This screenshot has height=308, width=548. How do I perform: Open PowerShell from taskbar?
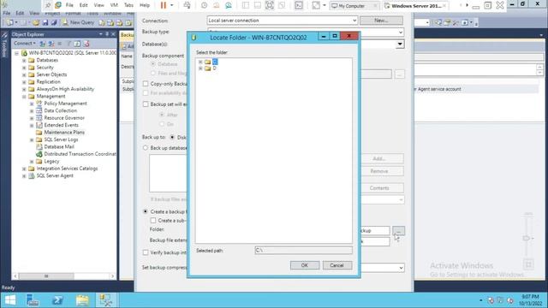(57, 300)
